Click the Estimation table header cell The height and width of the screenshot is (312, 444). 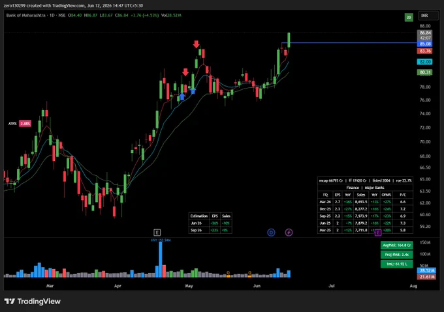pyautogui.click(x=198, y=216)
